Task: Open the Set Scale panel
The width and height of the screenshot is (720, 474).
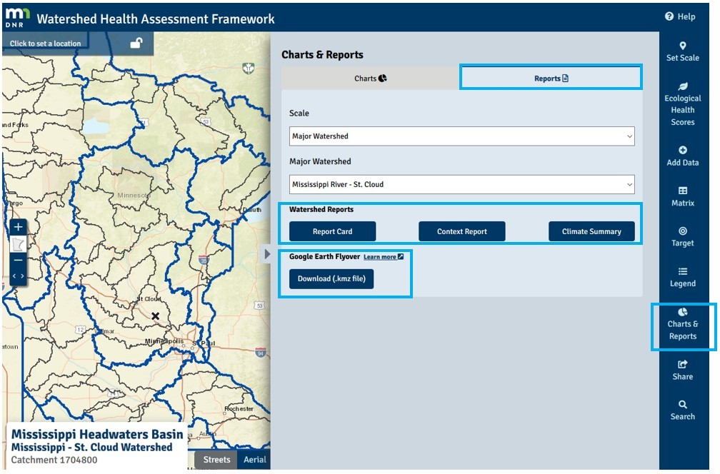Action: pos(682,51)
